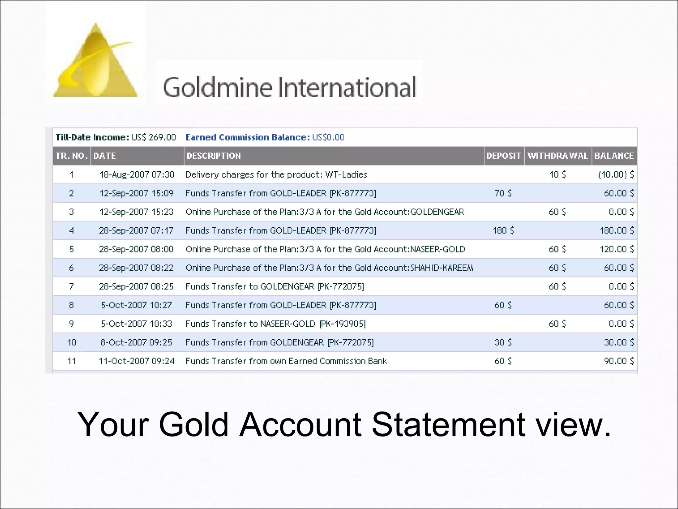Viewport: 678px width, 509px height.
Task: Click the date 28-Sep-2007 08:25
Action: [x=136, y=286]
